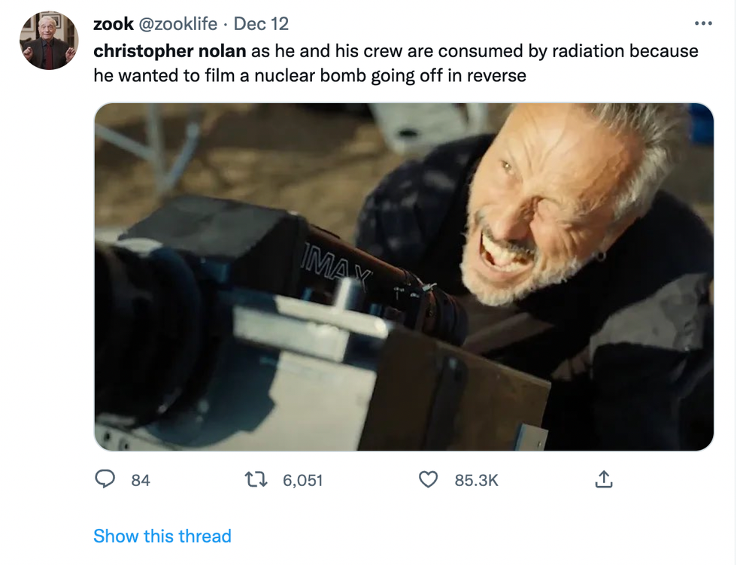Click the like count 85.3K
The image size is (737, 565).
pyautogui.click(x=476, y=480)
